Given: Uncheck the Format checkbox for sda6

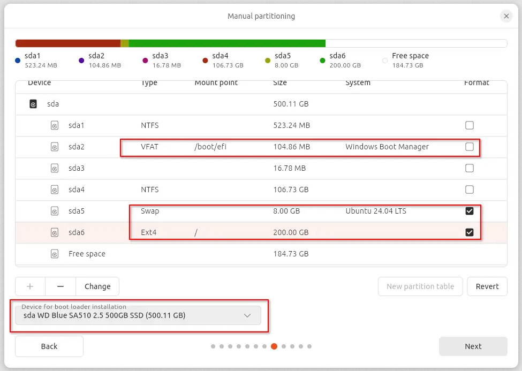Looking at the screenshot, I should (470, 232).
